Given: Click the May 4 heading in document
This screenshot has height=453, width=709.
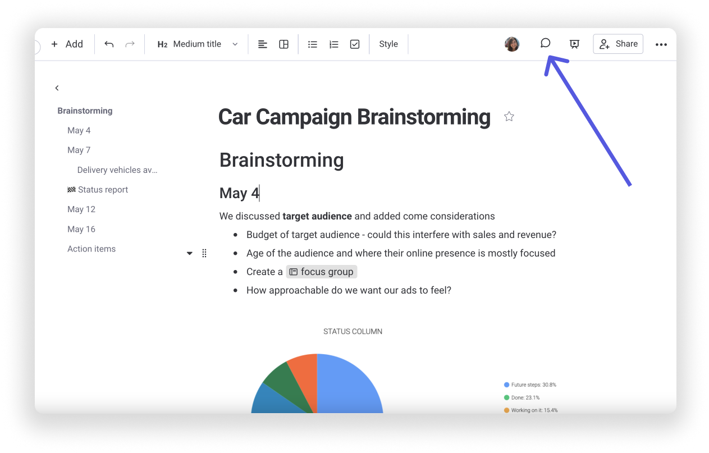Looking at the screenshot, I should click(x=239, y=193).
